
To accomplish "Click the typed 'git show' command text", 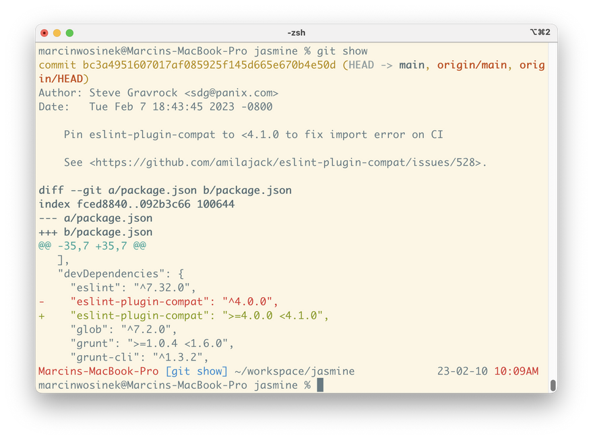I will 342,51.
